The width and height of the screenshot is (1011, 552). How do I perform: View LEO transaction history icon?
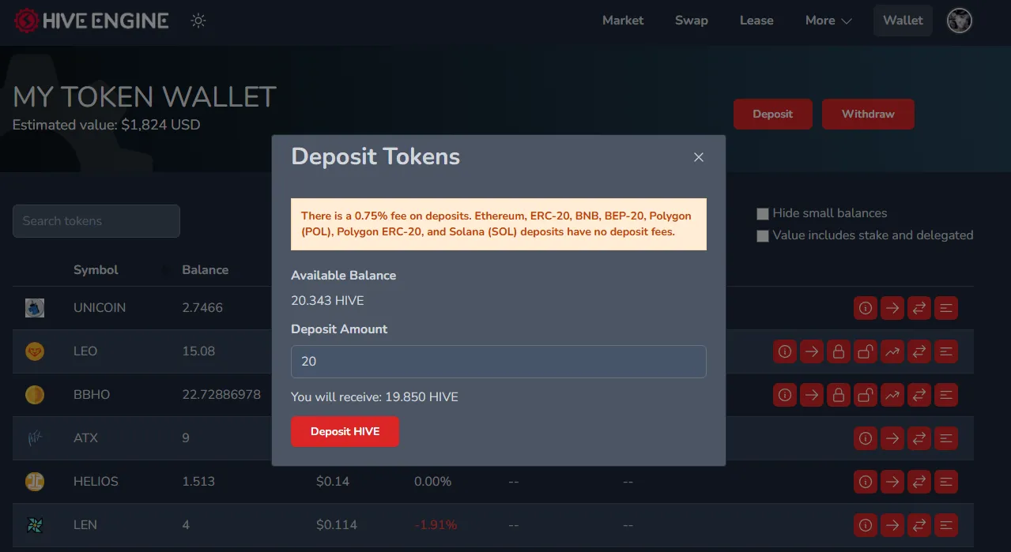coord(946,351)
